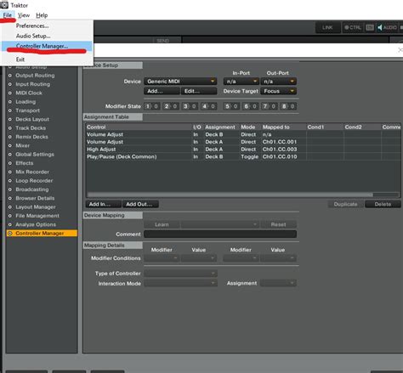This screenshot has width=403, height=373.
Task: Select the highlighted Controller Manager sidebar entry
Action: pos(42,234)
